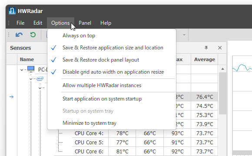Click the 73.9°C average value
Screen dimensions: 252x156
point(205,124)
